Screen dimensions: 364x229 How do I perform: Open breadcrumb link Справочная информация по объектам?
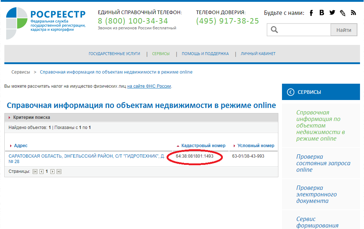click(x=116, y=72)
